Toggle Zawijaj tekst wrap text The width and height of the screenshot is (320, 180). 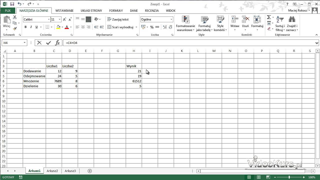(x=118, y=19)
